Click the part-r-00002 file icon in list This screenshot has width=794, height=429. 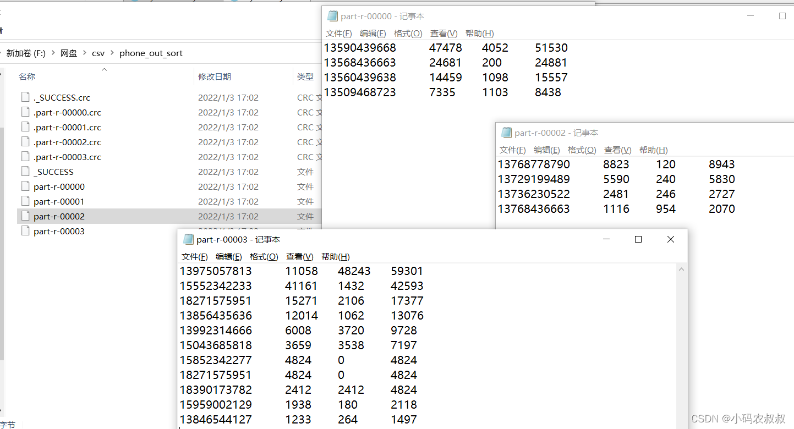[25, 216]
